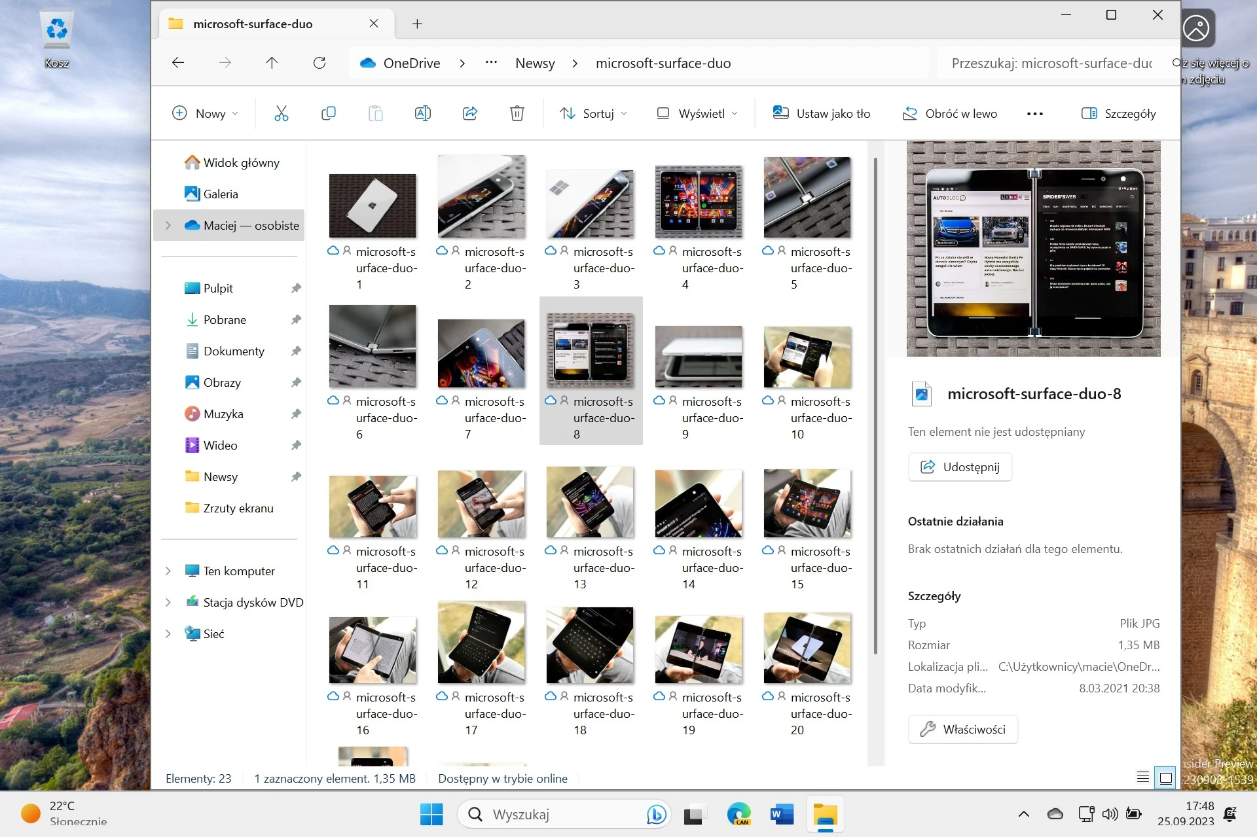Image resolution: width=1257 pixels, height=837 pixels.
Task: Click Newsy in the breadcrumb path
Action: pos(535,63)
